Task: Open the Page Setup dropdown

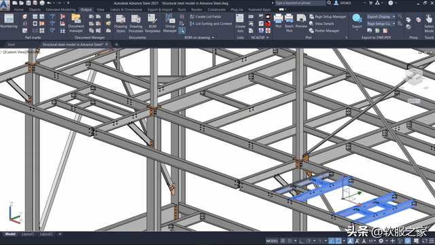Action: point(381,24)
